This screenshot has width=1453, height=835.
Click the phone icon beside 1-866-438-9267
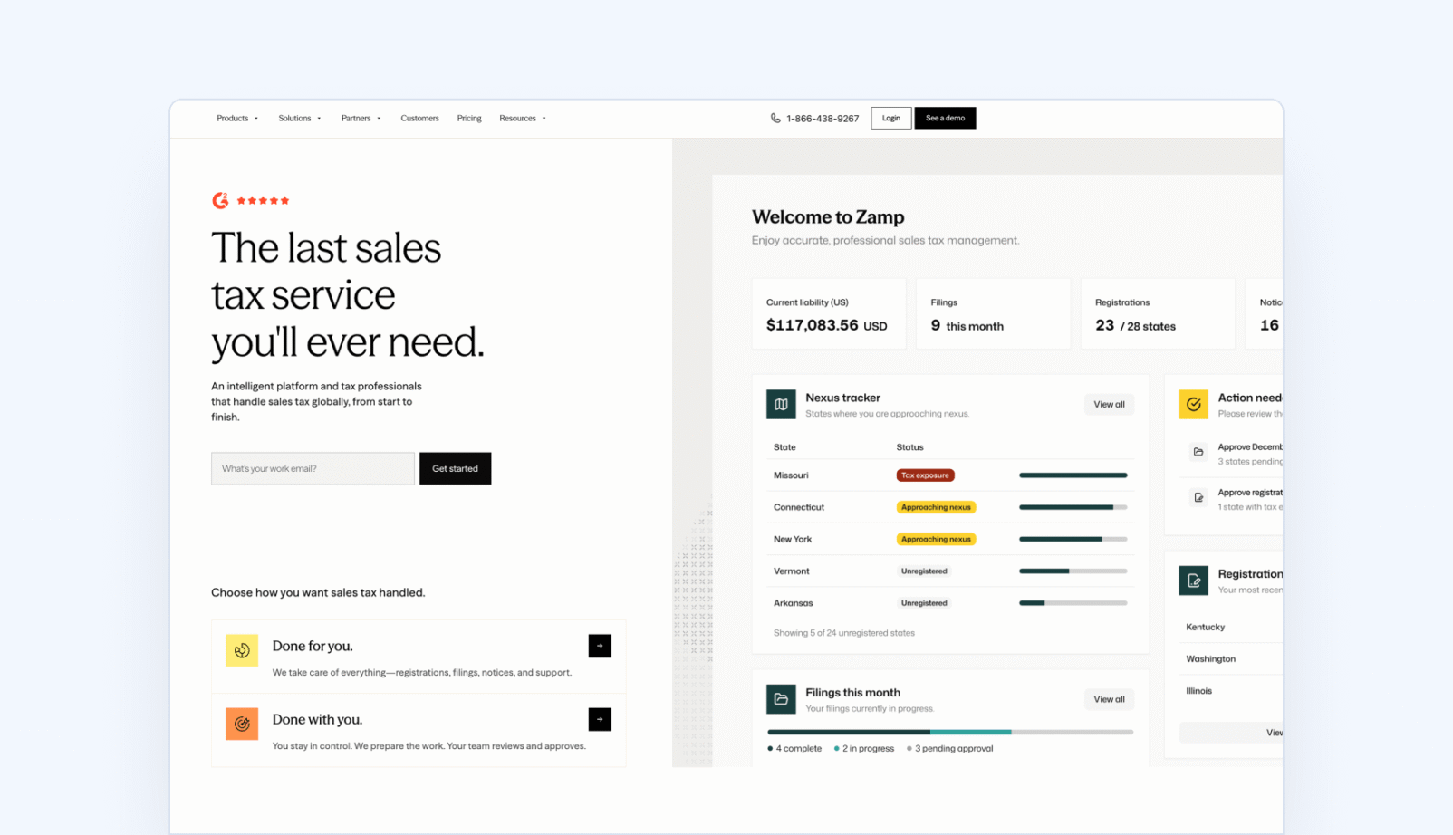pos(775,118)
